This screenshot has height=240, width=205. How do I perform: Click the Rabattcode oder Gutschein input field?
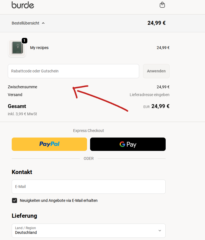click(x=73, y=71)
